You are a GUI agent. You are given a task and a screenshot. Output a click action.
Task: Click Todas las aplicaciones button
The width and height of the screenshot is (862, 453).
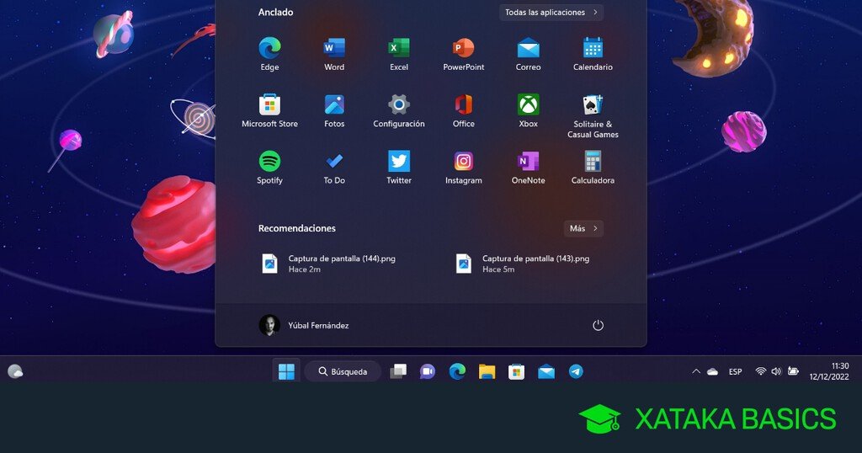pos(551,12)
